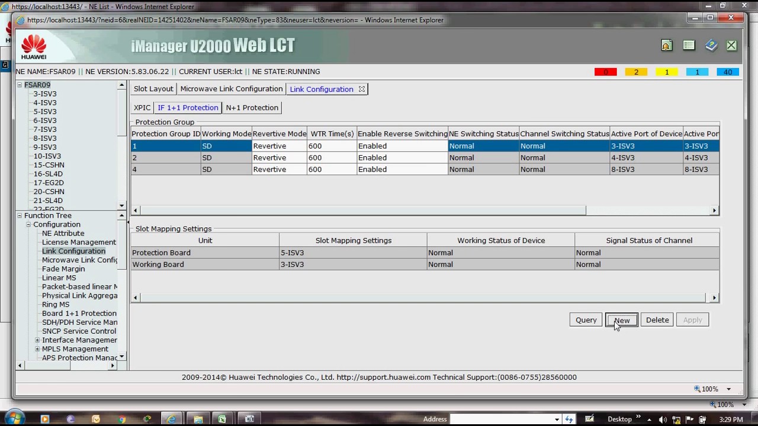Screen dimensions: 758x426
Task: Open License Management in Function Tree
Action: click(79, 243)
